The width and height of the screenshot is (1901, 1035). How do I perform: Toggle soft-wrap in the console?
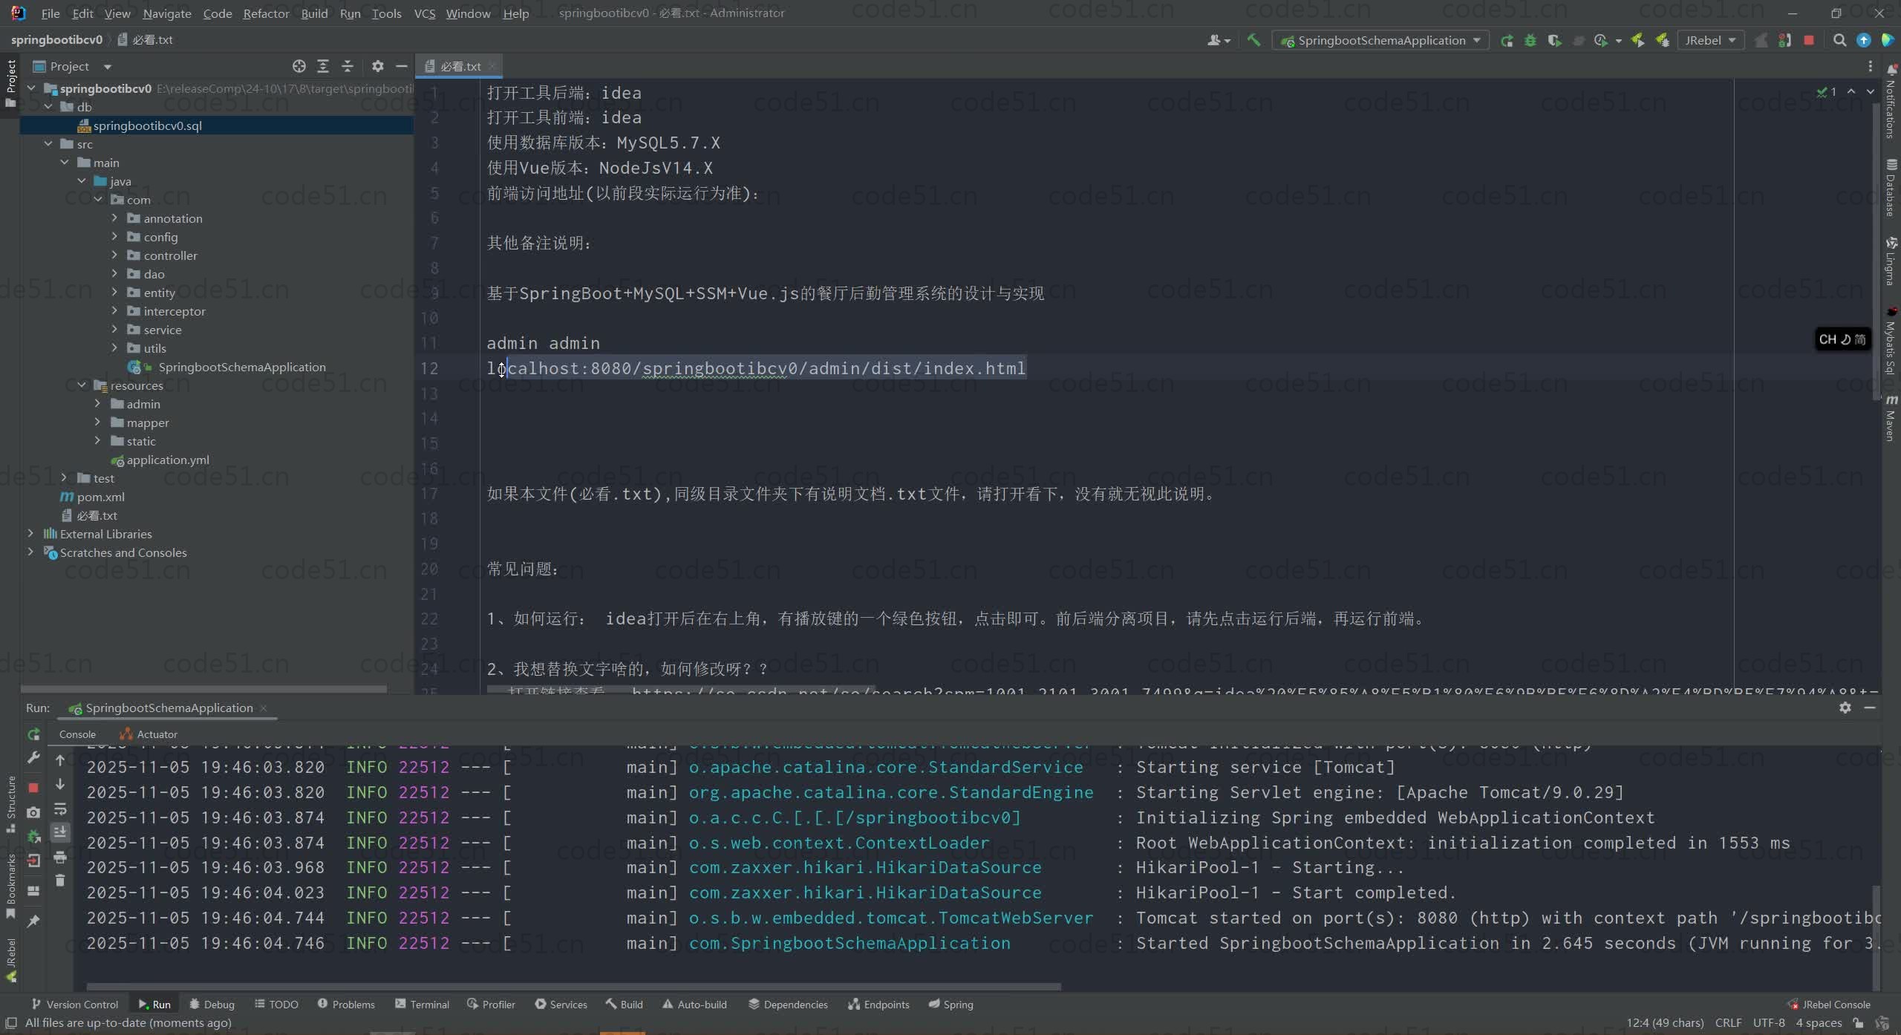click(x=60, y=809)
